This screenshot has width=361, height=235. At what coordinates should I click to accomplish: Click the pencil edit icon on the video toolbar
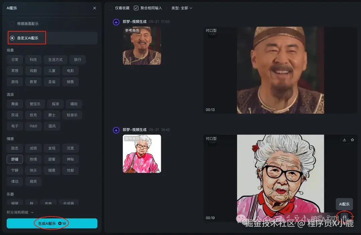(288, 216)
